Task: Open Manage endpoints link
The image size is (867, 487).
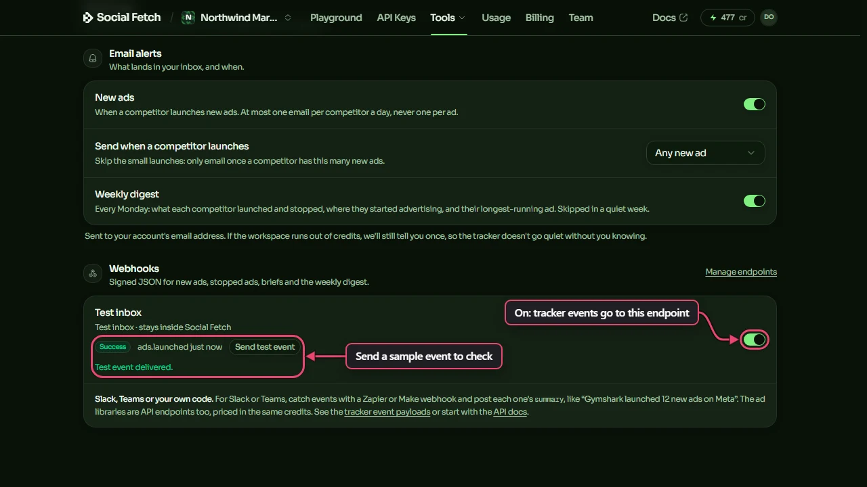Action: [741, 272]
